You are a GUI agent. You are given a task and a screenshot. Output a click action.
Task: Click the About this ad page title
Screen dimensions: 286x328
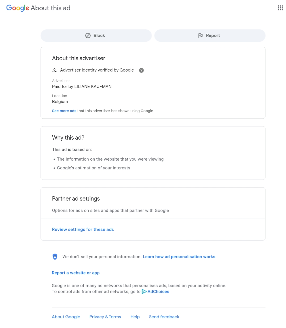coord(50,8)
